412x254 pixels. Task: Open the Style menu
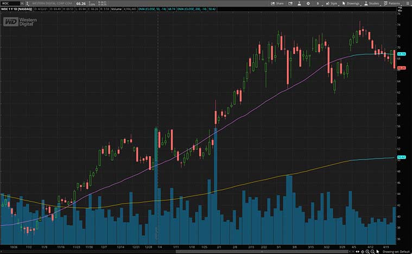332,3
